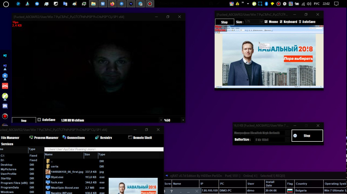Screen dimensions: 347x194
Task: Switch to the File Manager tab
Action: 10,138
